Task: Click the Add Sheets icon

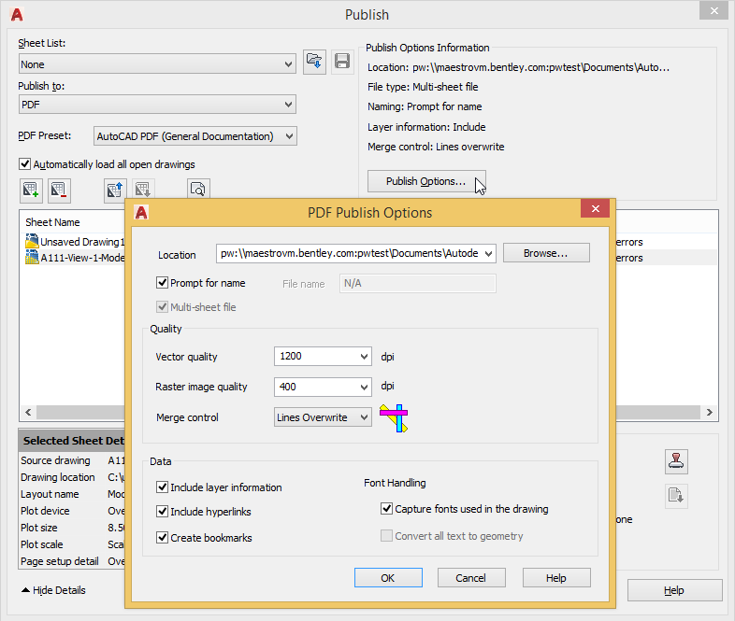Action: tap(32, 191)
